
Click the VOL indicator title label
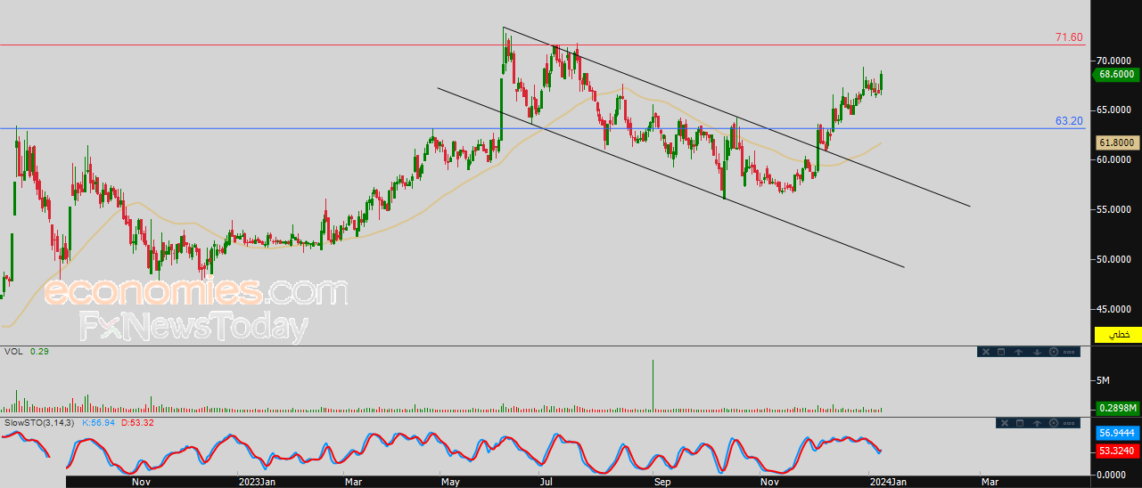click(13, 352)
